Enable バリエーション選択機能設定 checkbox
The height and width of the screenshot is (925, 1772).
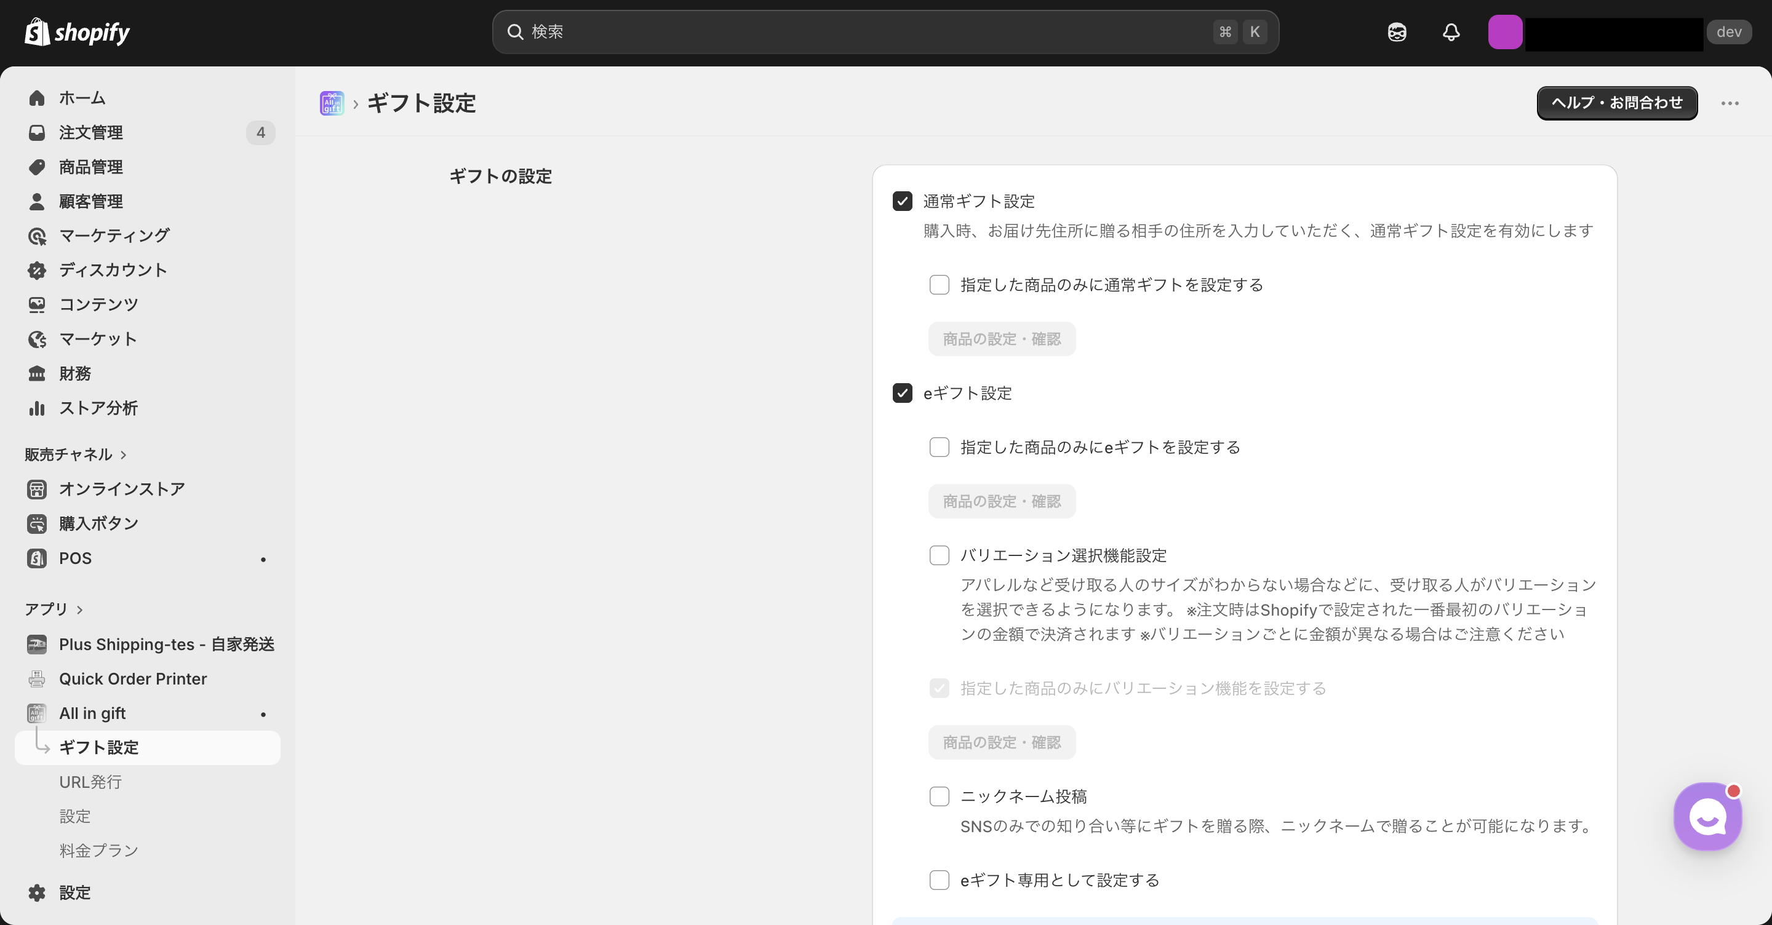click(x=939, y=555)
